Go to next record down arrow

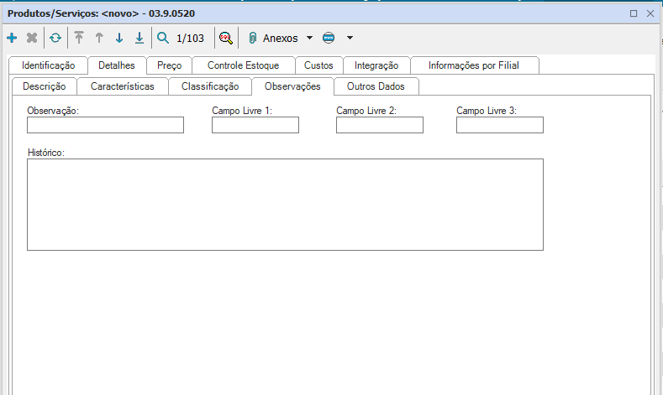click(x=119, y=38)
